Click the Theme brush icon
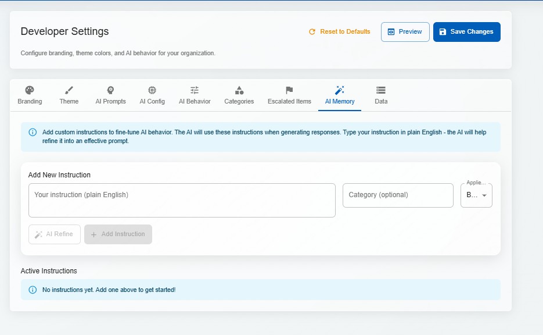The width and height of the screenshot is (543, 335). pos(69,90)
